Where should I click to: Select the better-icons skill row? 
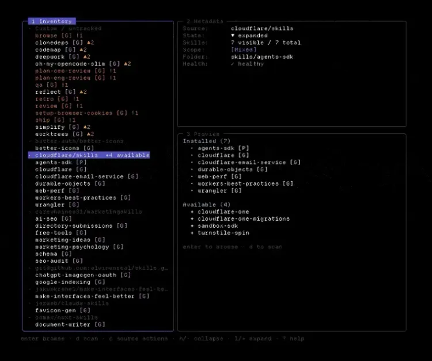[x=65, y=148]
